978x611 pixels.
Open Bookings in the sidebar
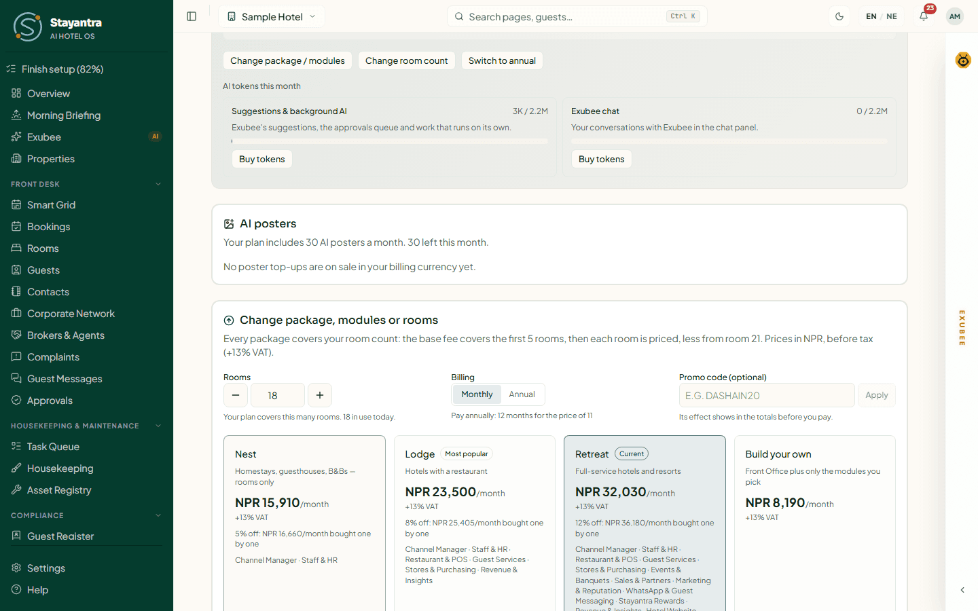pyautogui.click(x=86, y=227)
